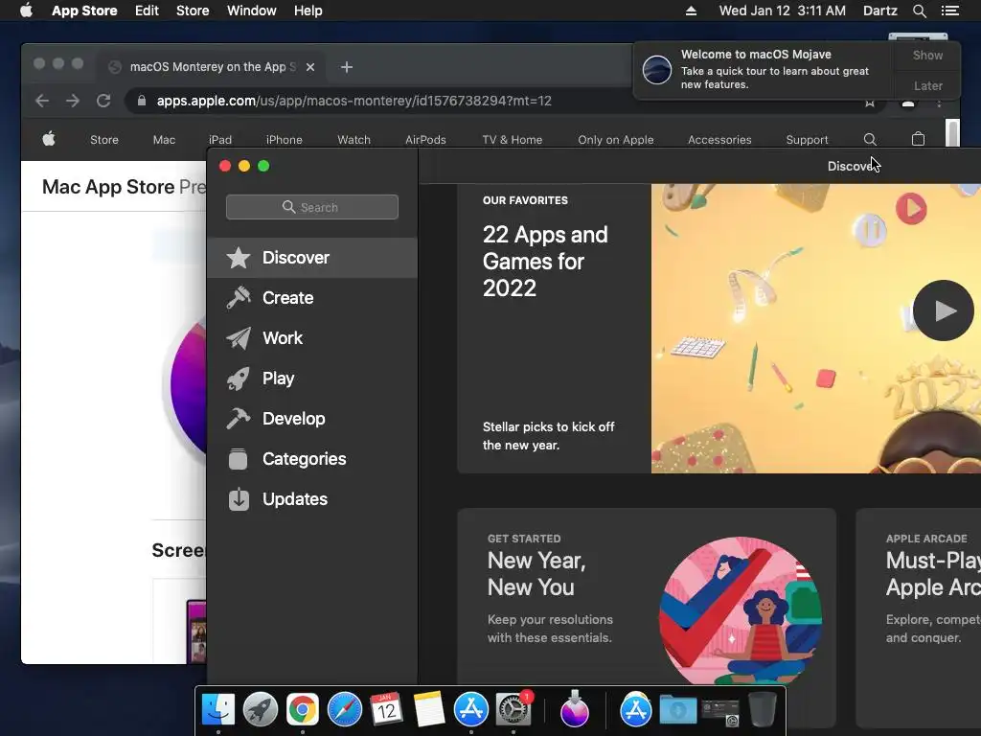Open the Apple menu in the menu bar
Viewport: 981px width, 736px height.
click(26, 11)
